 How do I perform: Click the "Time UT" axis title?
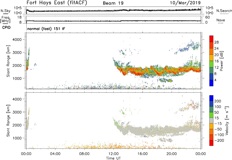[x=113, y=158]
